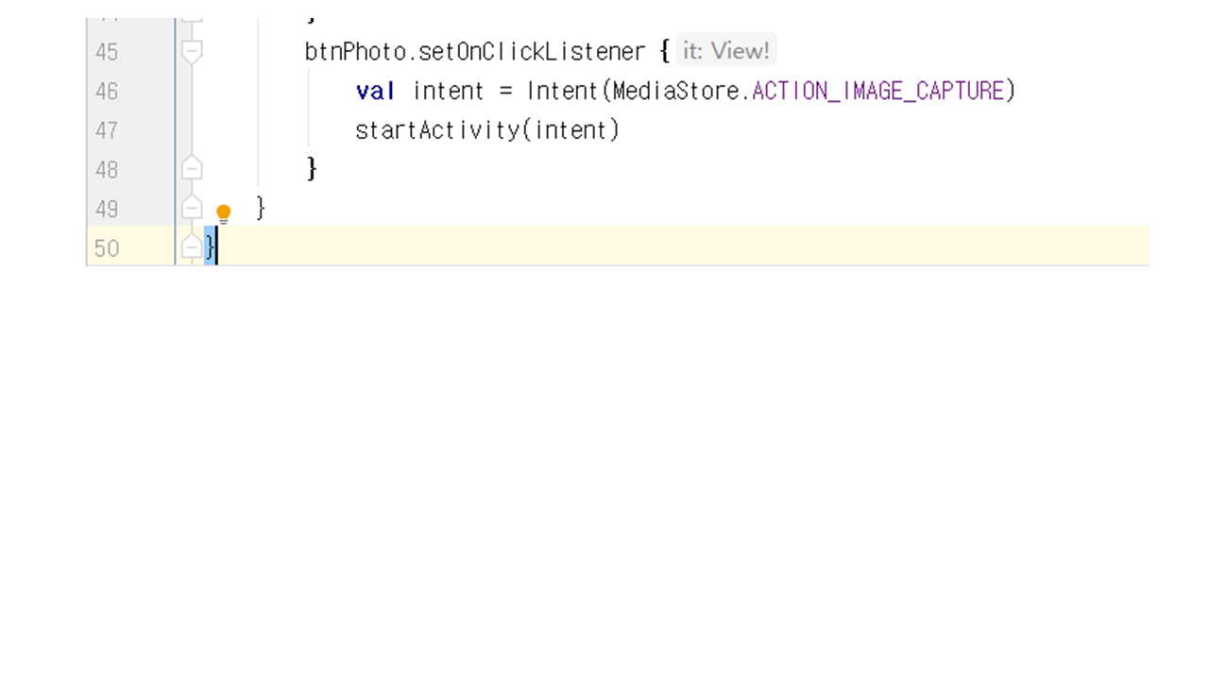
Task: Click line number 47 in the gutter
Action: 107,130
